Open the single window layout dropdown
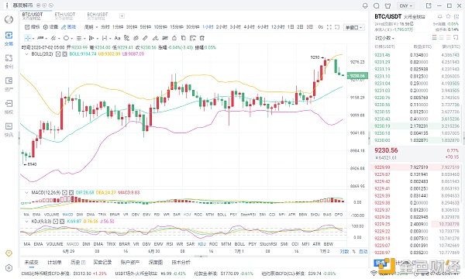This screenshot has height=279, width=465. click(354, 28)
